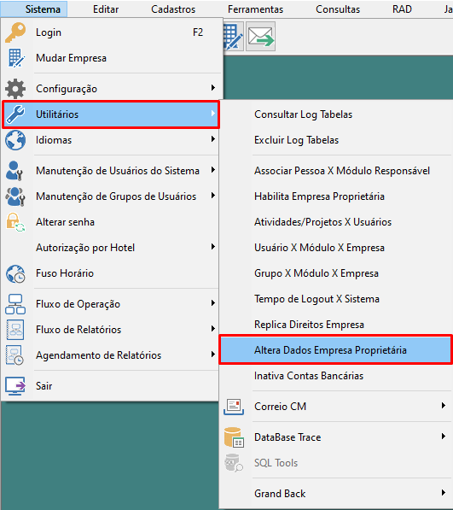Screen dimensions: 453x510
Task: Choose Excluir Log Tabelas
Action: click(297, 140)
